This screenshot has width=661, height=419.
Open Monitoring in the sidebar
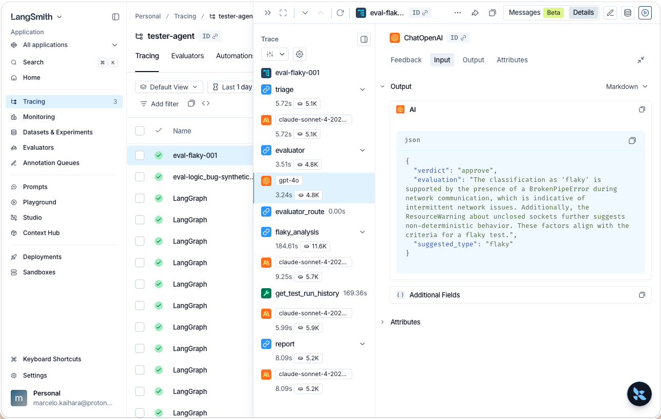coord(64,117)
